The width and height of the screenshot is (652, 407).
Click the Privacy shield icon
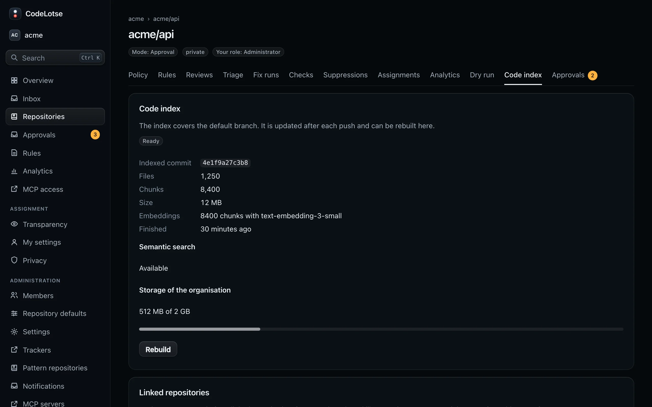[14, 260]
